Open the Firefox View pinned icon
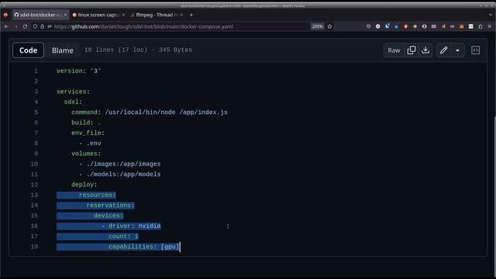The height and width of the screenshot is (279, 496). (5, 15)
